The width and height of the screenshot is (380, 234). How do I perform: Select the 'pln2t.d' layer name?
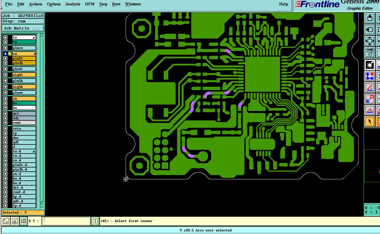(24, 165)
